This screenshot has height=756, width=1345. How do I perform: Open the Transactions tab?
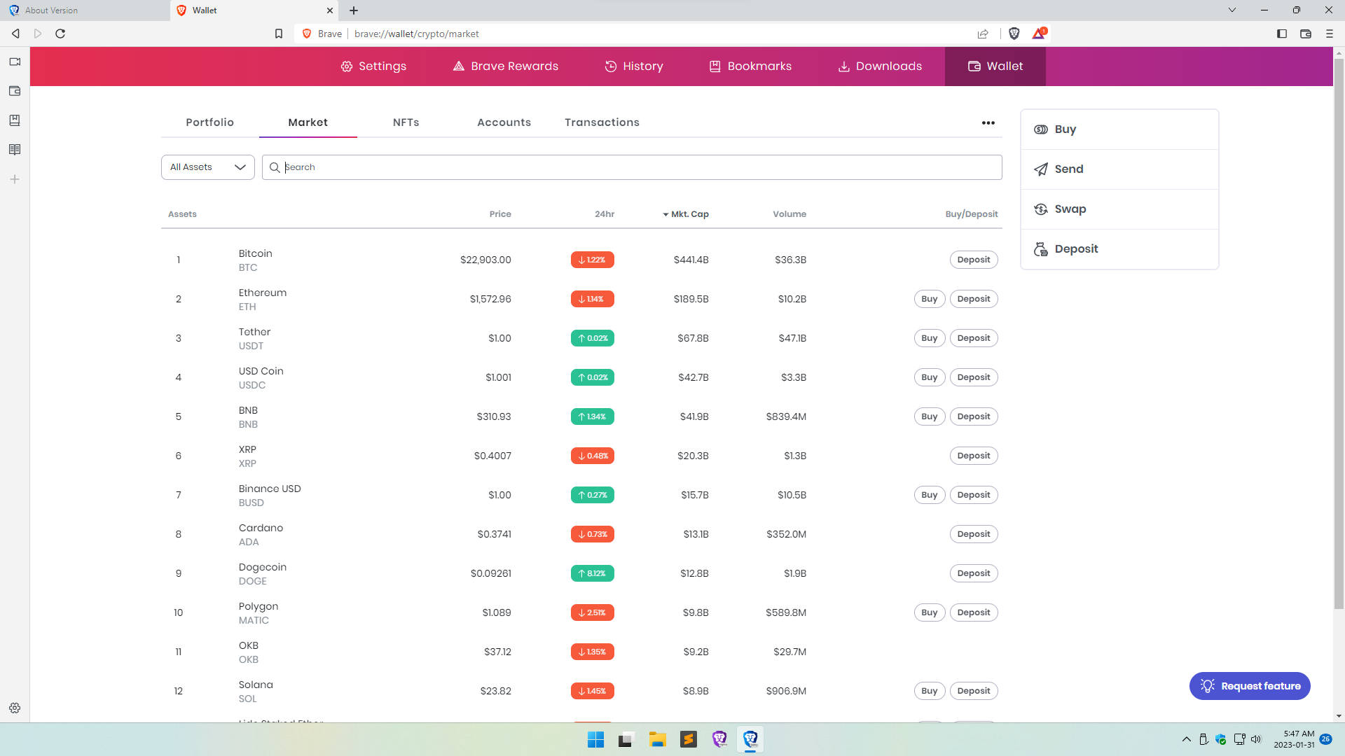point(602,122)
